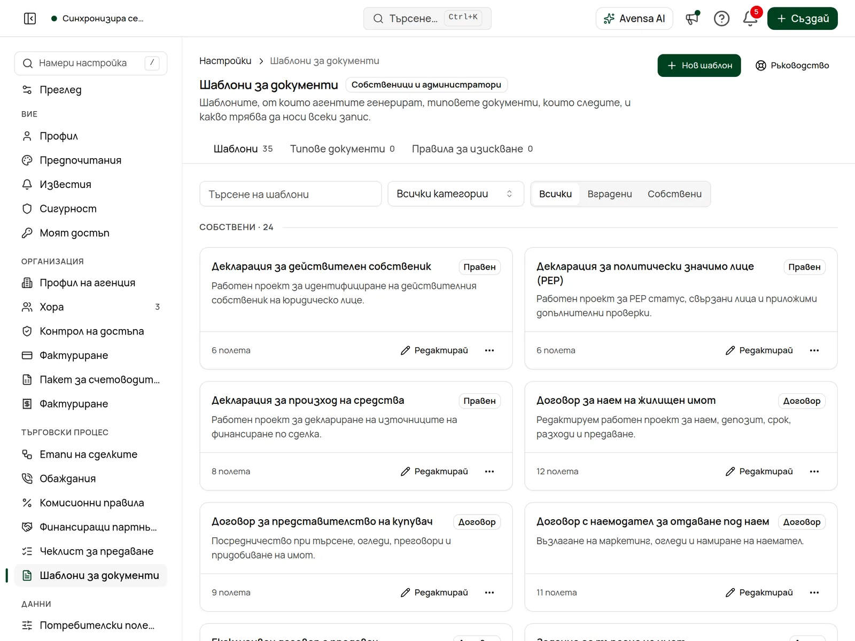Open more options for Декларация за произход

click(x=489, y=472)
